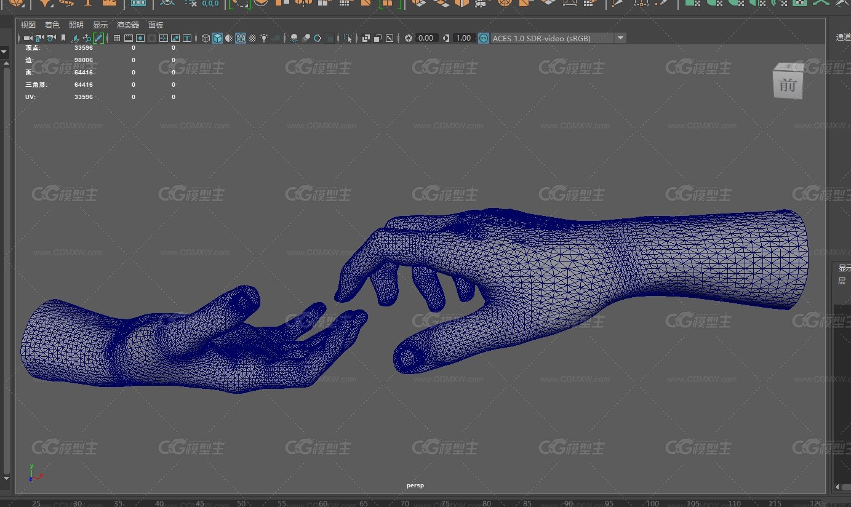This screenshot has height=507, width=851.
Task: Toggle the Safe Action overlay icon
Action: tap(175, 38)
